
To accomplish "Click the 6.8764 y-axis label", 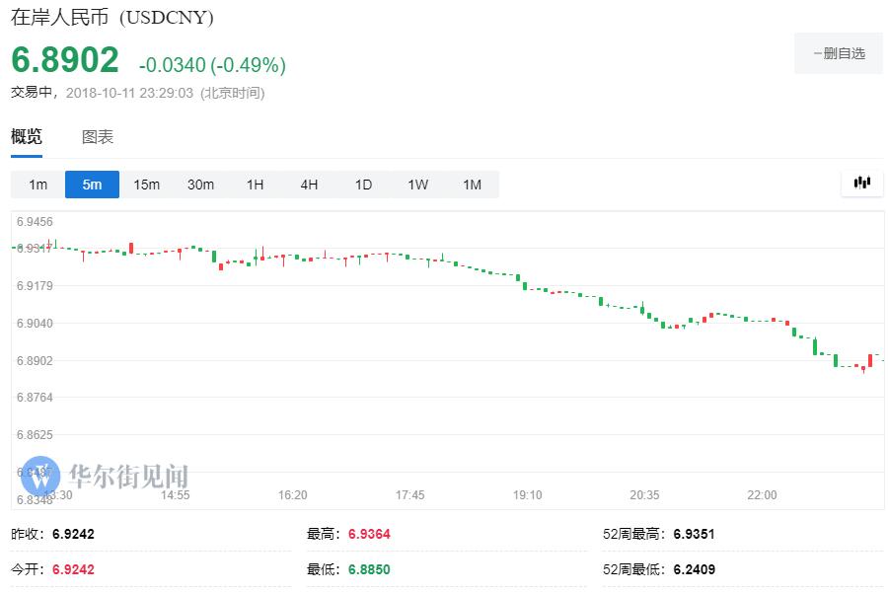I will click(35, 398).
